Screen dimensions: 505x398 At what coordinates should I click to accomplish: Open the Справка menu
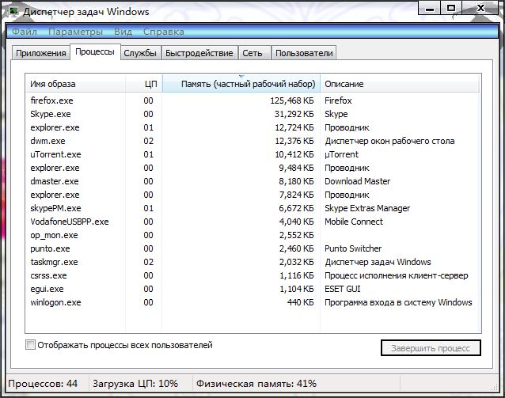pos(164,32)
